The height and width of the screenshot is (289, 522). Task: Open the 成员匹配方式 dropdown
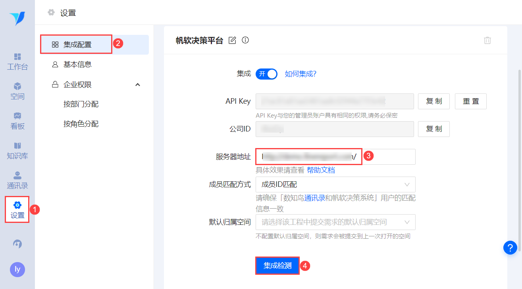tap(335, 184)
